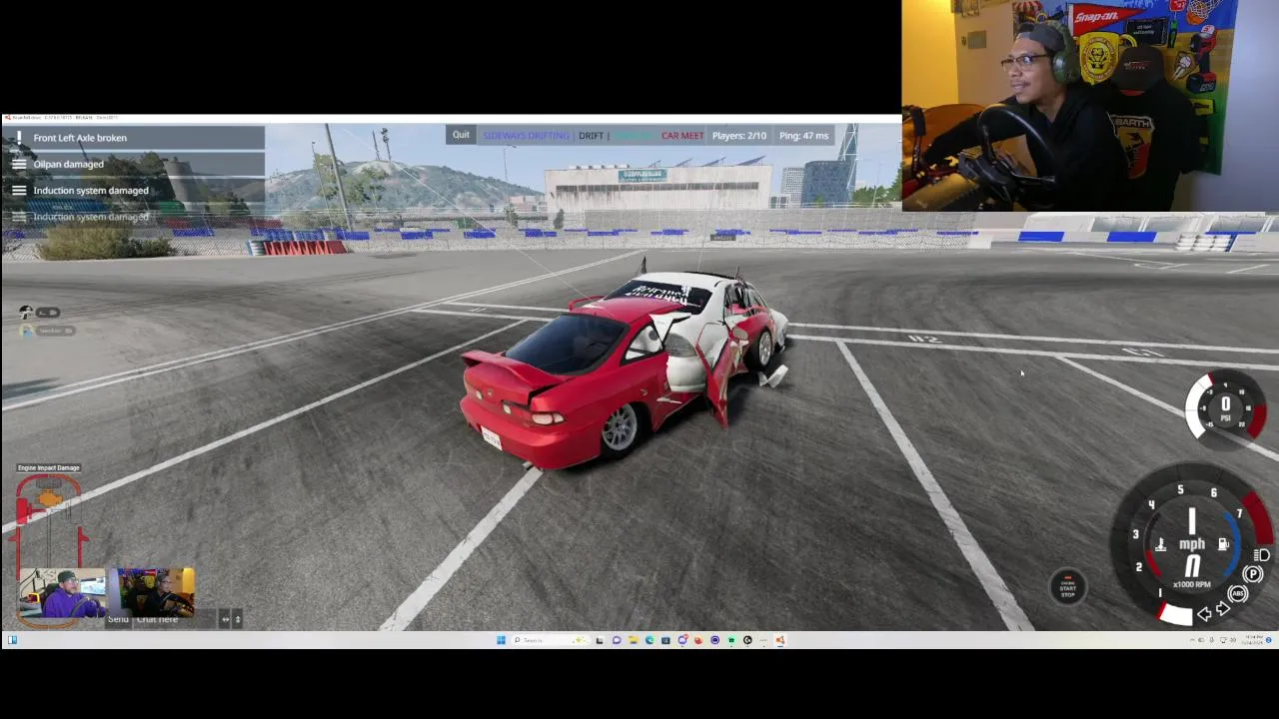Click the boost PSI gauge

(1226, 406)
